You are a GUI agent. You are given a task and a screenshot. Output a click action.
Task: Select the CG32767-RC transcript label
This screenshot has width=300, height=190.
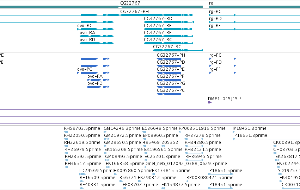coord(167,47)
